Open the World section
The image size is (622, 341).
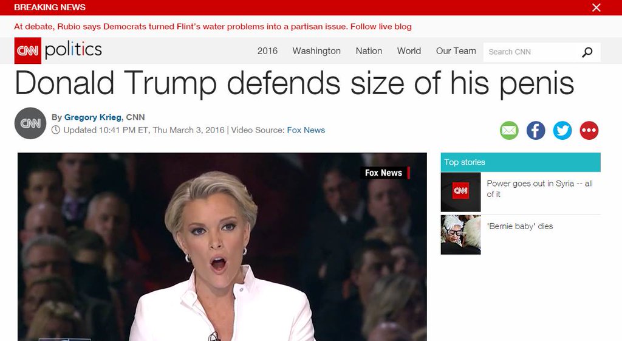[409, 51]
